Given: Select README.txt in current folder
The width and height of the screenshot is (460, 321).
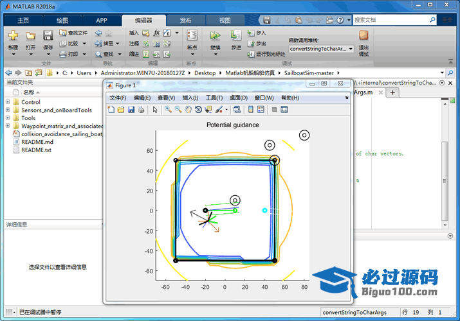Looking at the screenshot, I should click(x=37, y=150).
